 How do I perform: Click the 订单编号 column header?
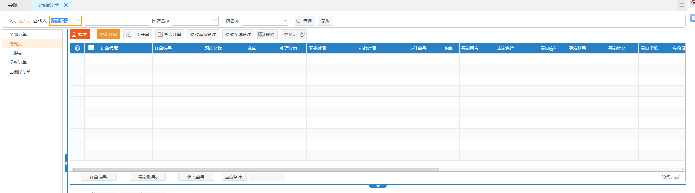177,48
